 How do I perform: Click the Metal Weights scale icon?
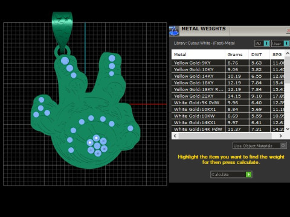coord(174,31)
